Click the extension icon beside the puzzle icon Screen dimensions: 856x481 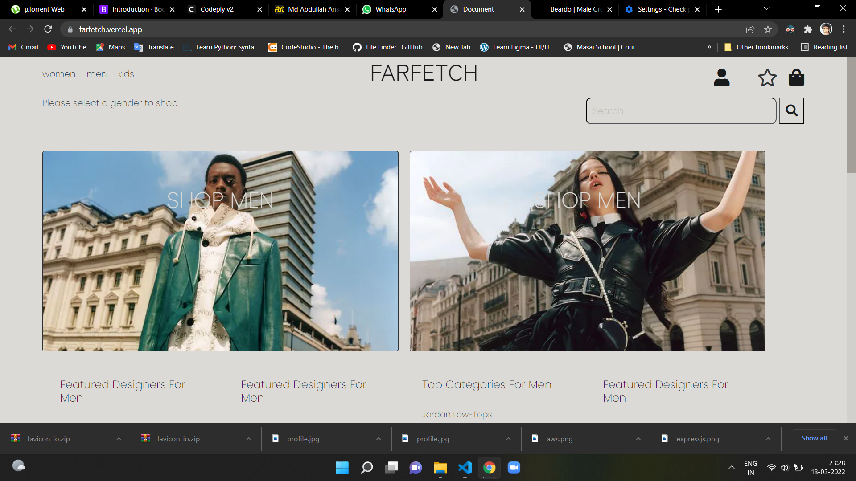tap(790, 29)
